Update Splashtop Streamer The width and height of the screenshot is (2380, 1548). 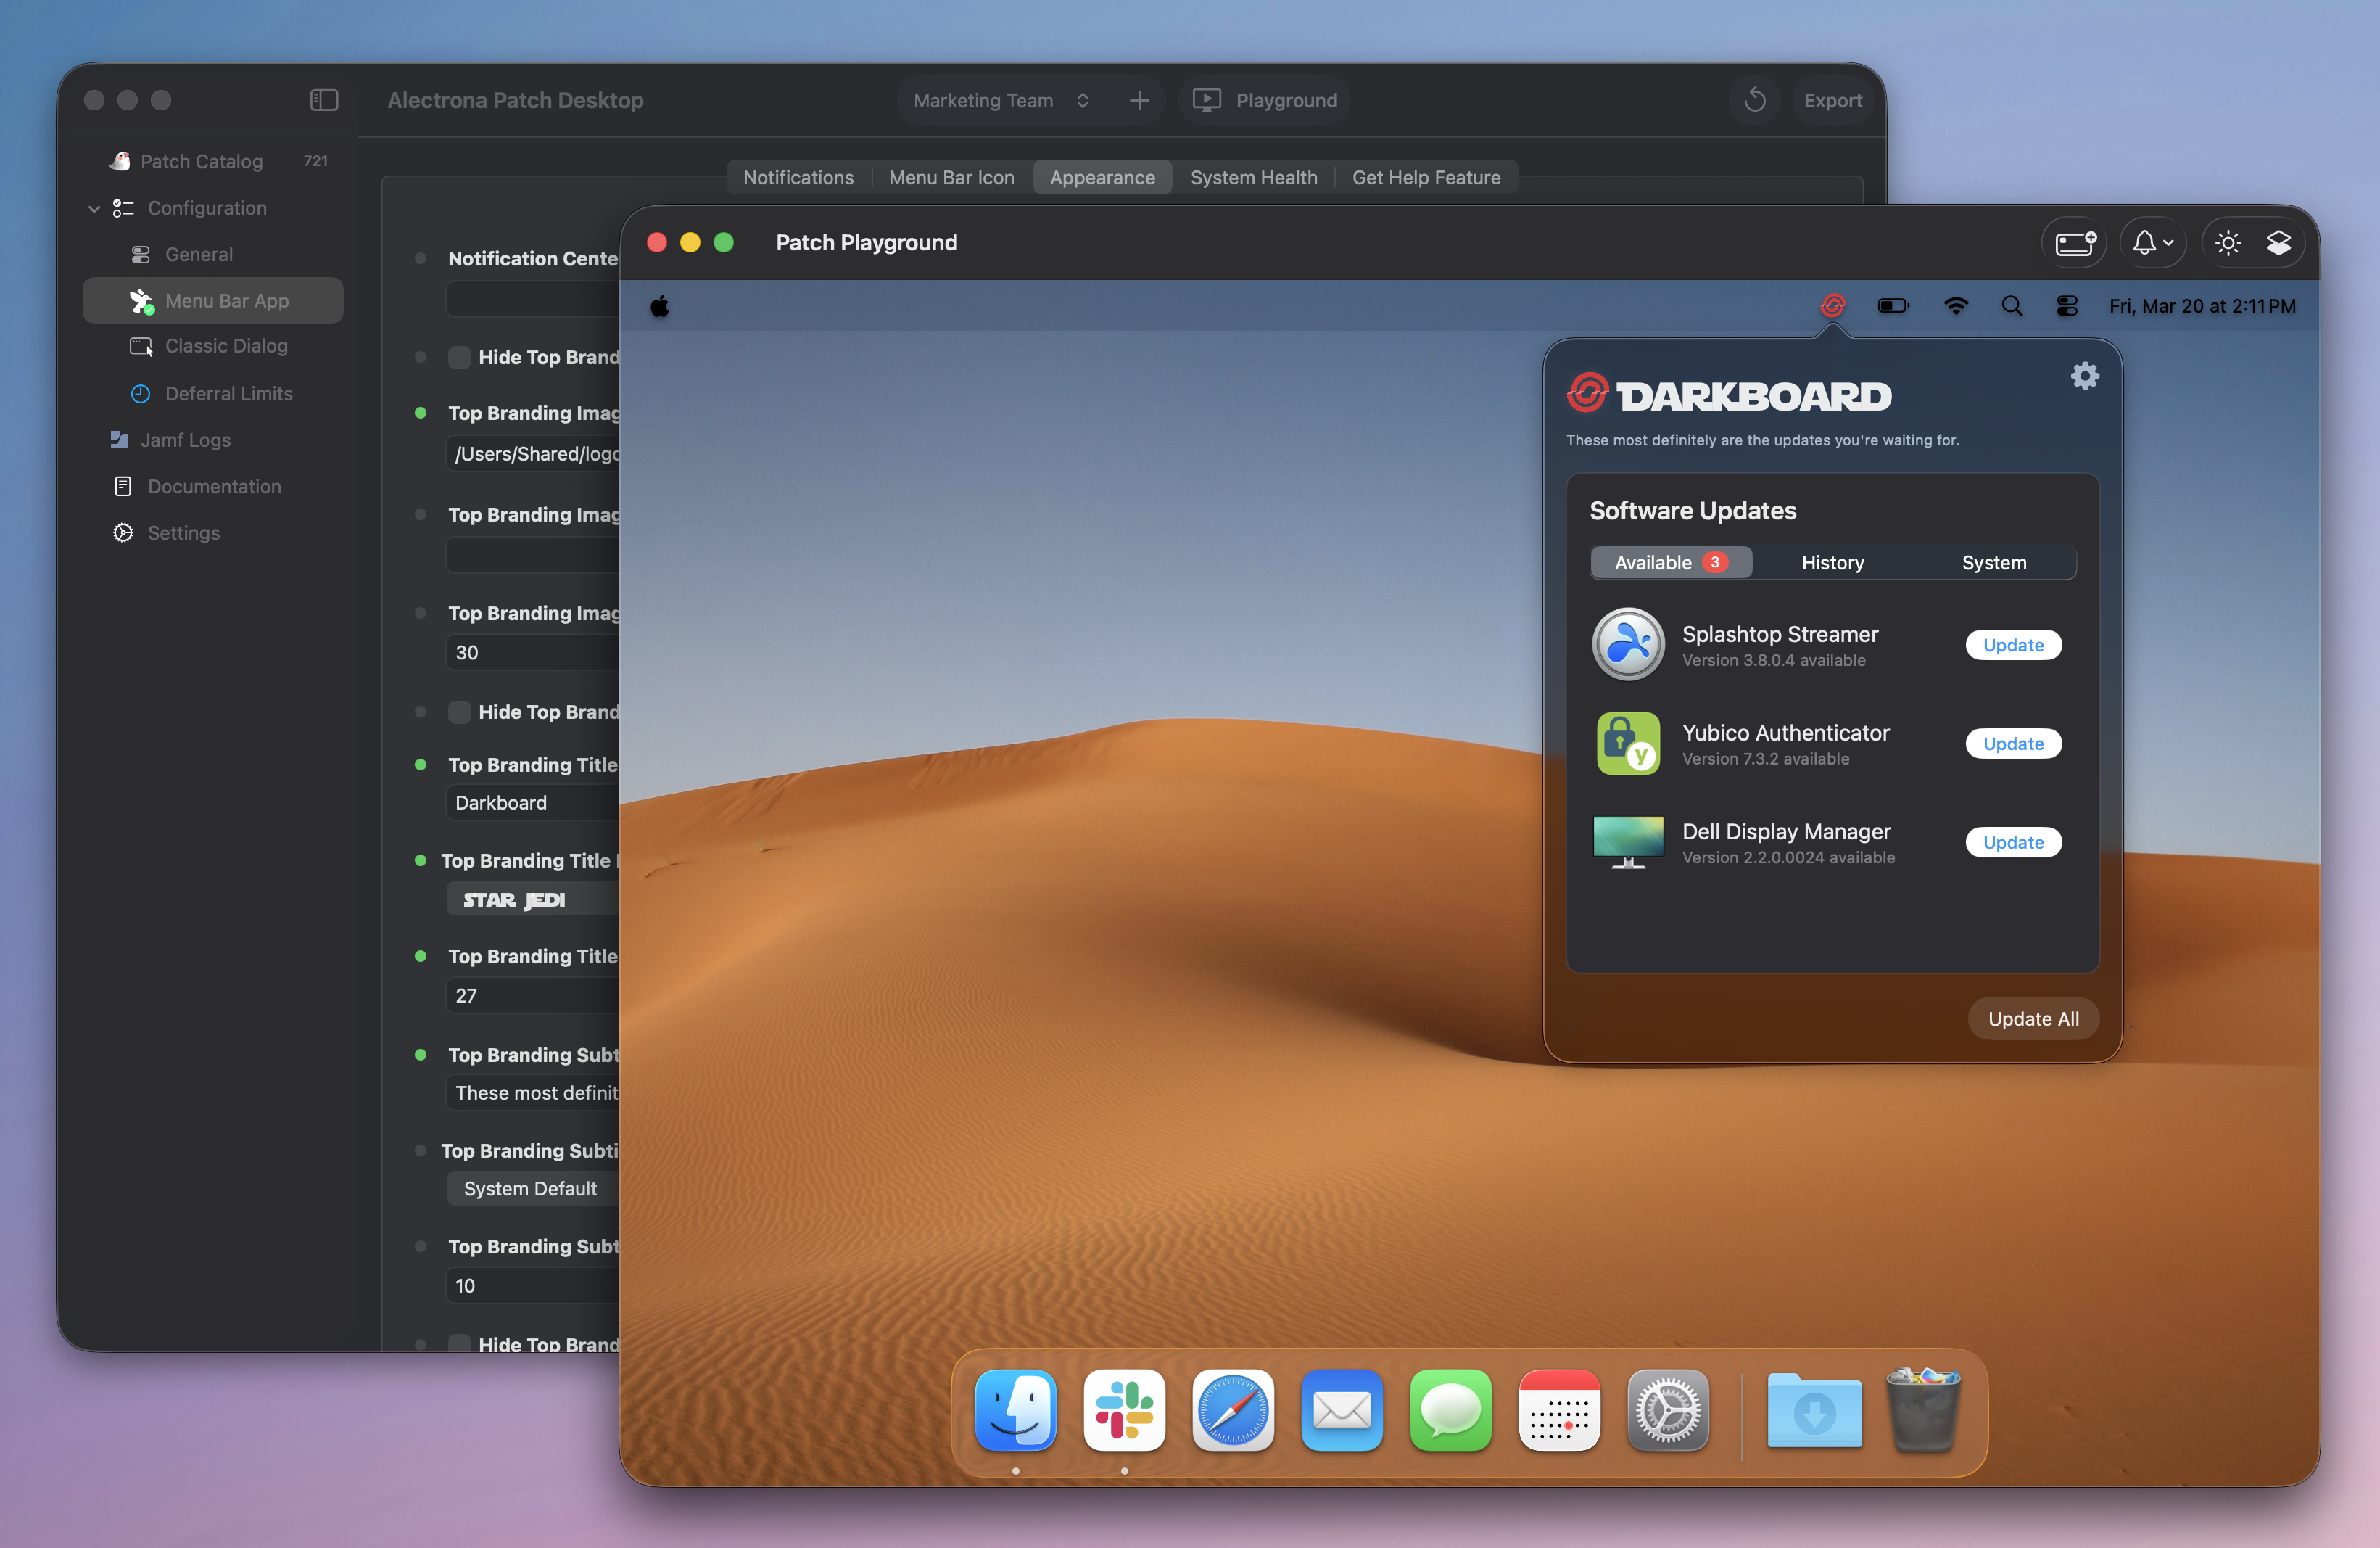pos(2013,645)
